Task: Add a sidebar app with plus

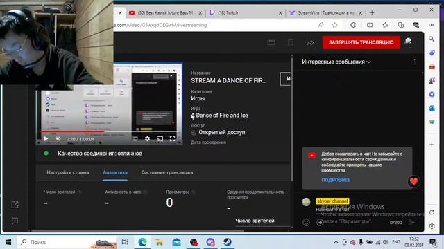Action: [432, 145]
